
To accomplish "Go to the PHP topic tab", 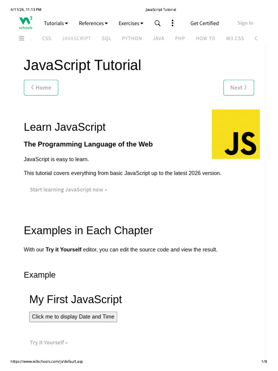I will [180, 38].
